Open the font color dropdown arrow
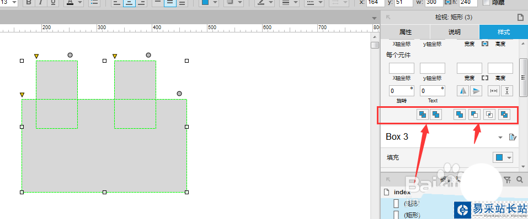 (80, 3)
